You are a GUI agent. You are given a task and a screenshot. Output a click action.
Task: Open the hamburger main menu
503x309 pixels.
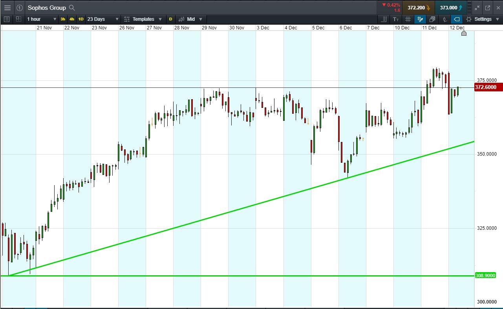pyautogui.click(x=7, y=7)
